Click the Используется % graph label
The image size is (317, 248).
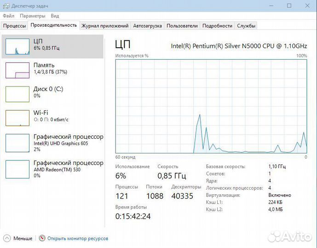[x=132, y=56]
